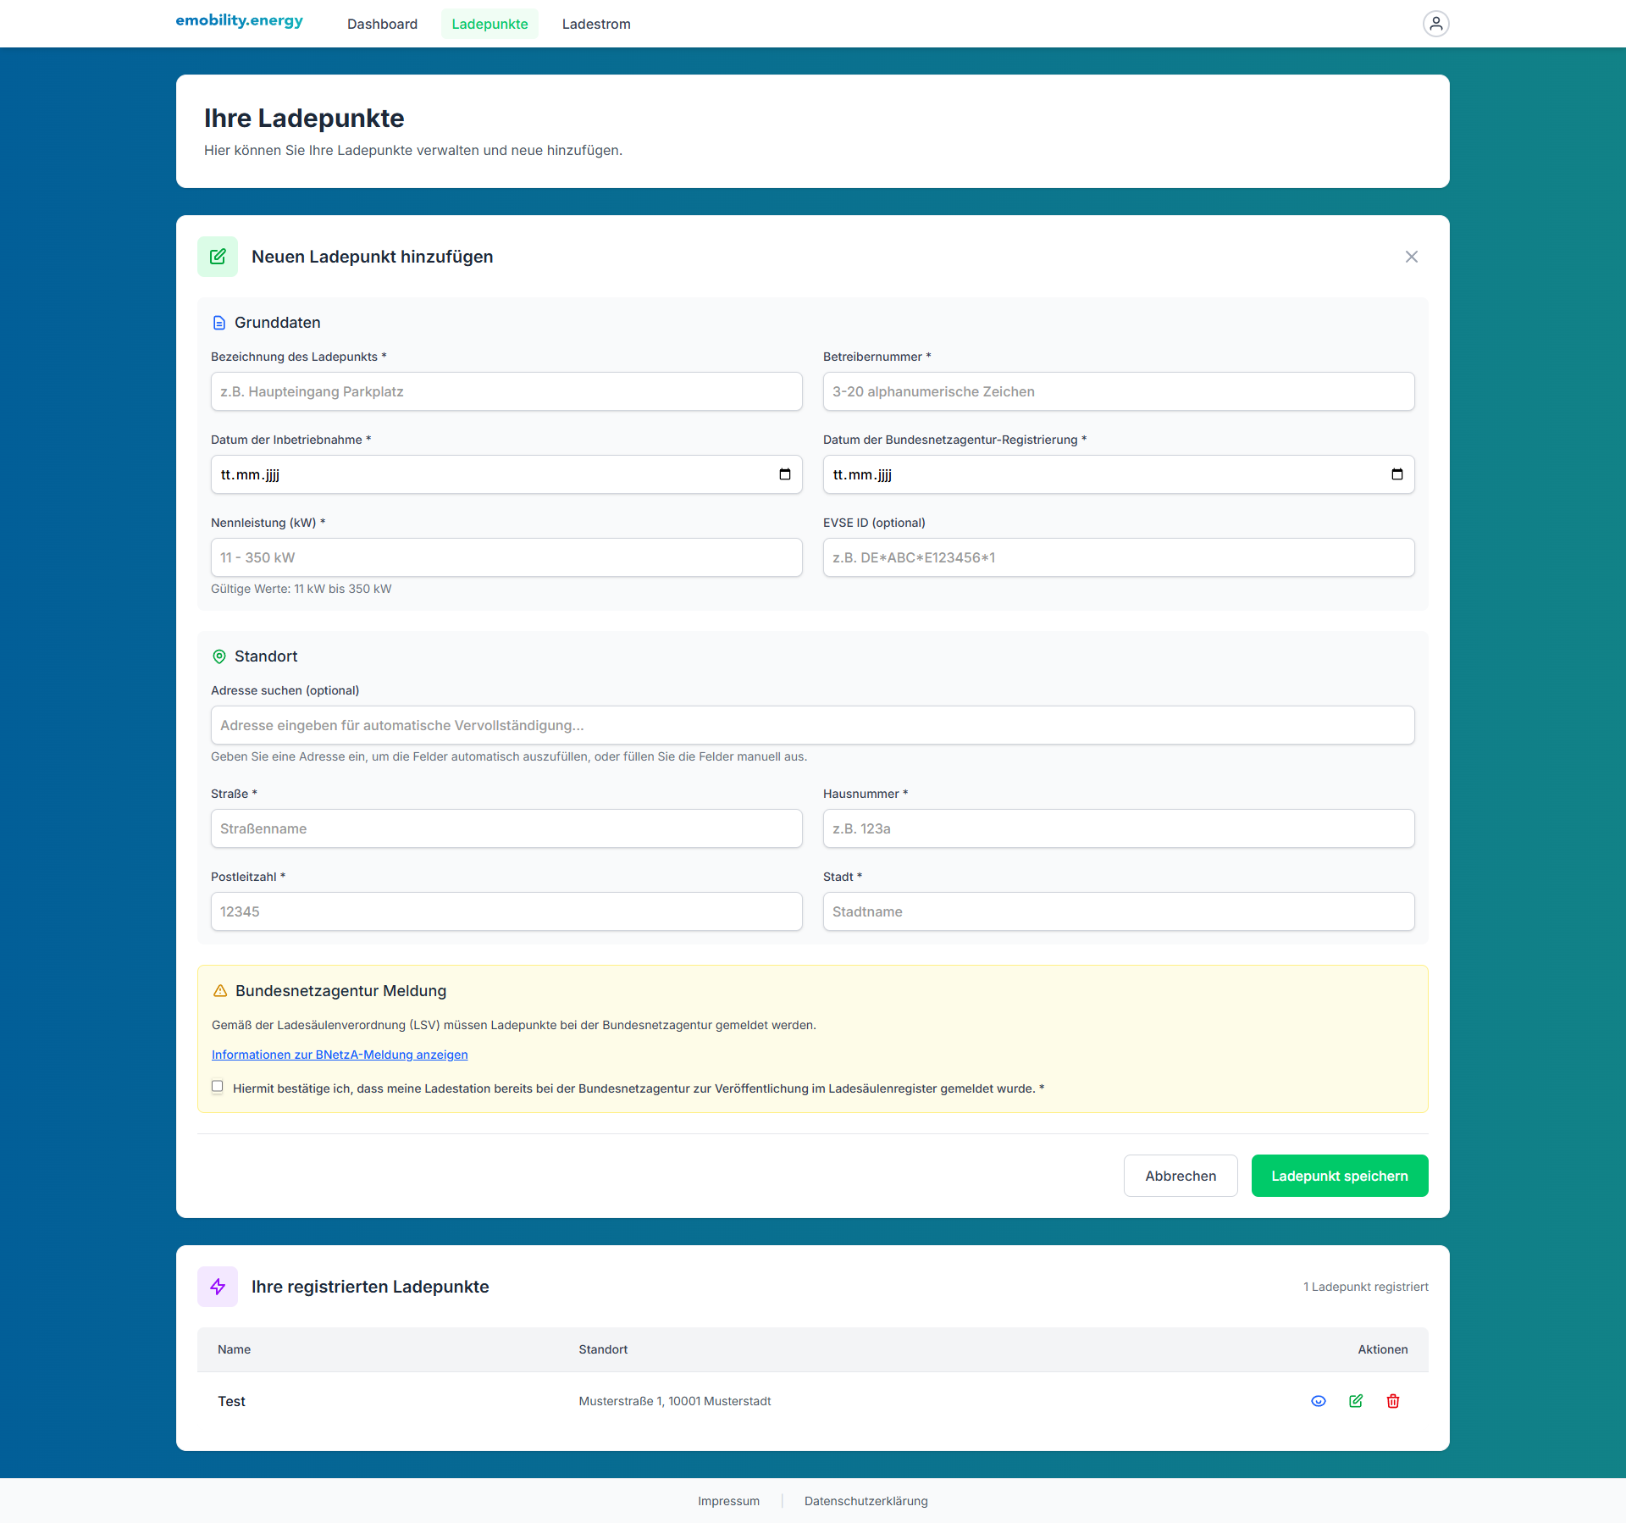Focus the Nennleistung (kW) field
This screenshot has width=1626, height=1523.
[x=506, y=557]
